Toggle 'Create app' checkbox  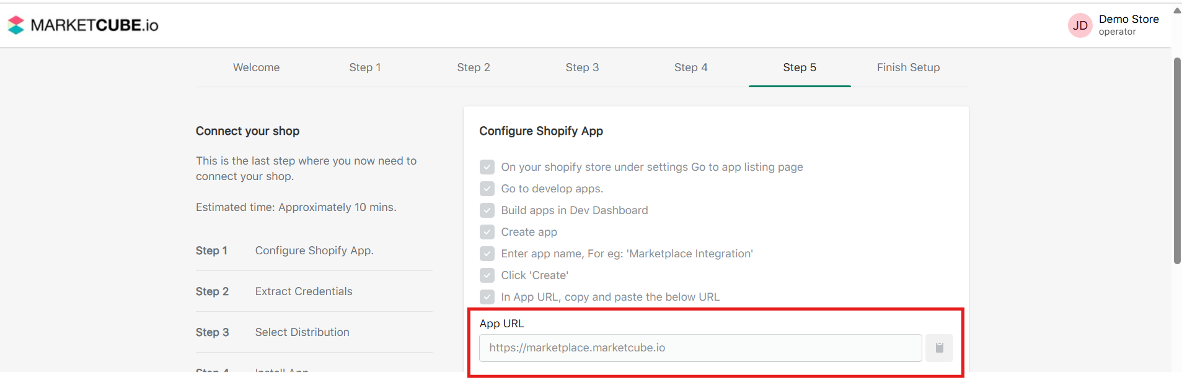(x=487, y=232)
